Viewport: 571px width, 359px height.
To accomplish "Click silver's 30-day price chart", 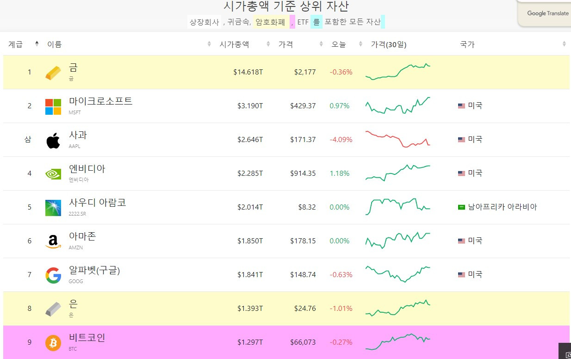I will 398,308.
